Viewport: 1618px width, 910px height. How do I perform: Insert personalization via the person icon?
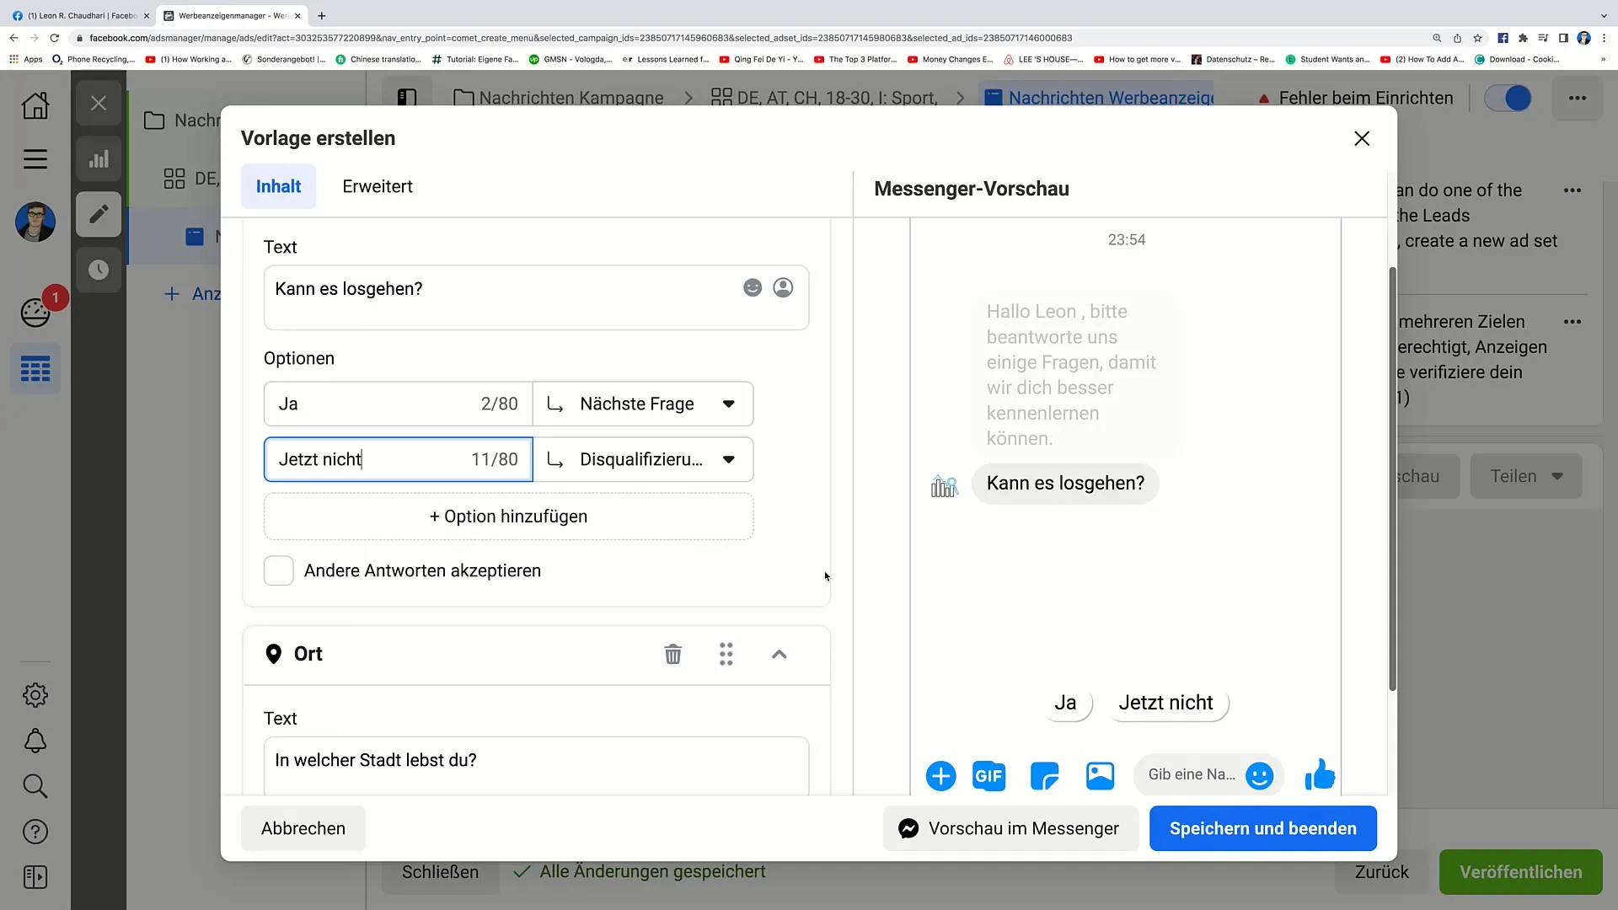[783, 288]
